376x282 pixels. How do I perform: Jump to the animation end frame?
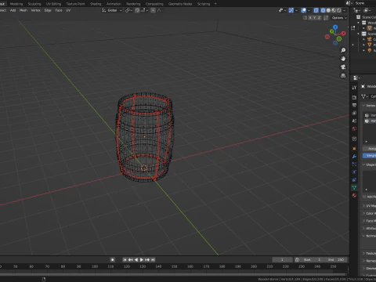tap(153, 260)
